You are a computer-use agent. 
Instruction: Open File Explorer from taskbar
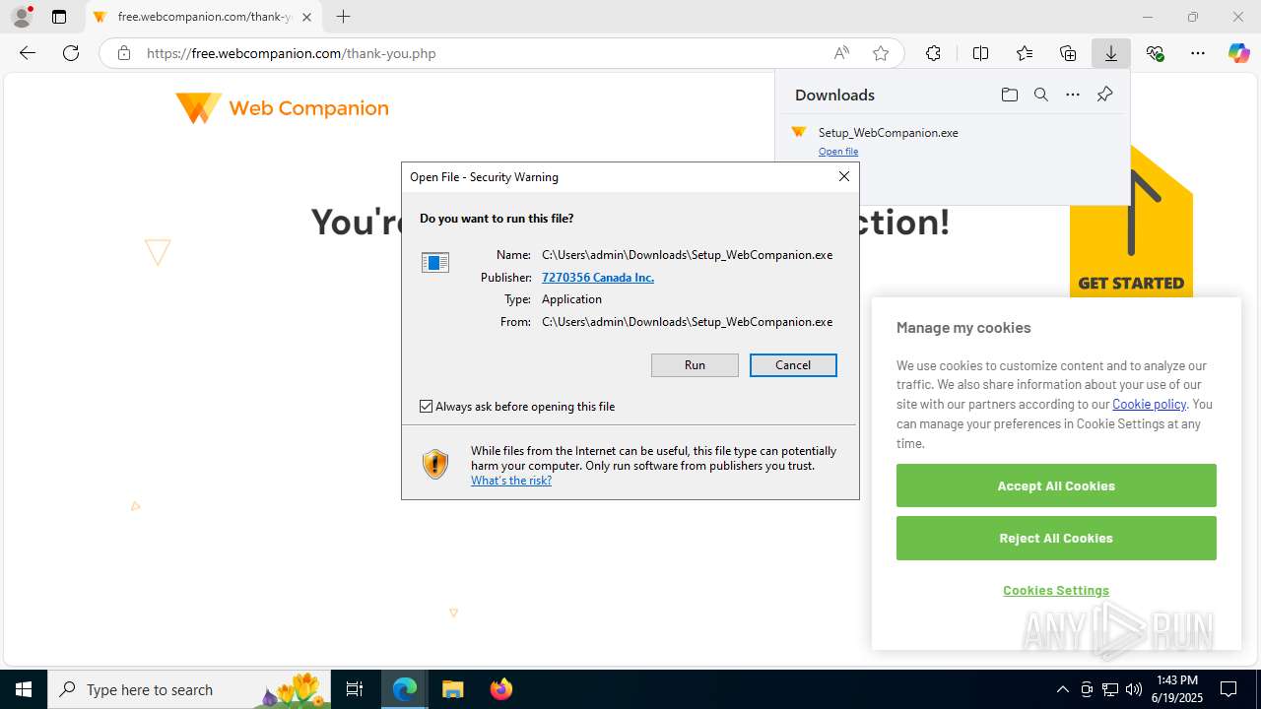coord(453,689)
